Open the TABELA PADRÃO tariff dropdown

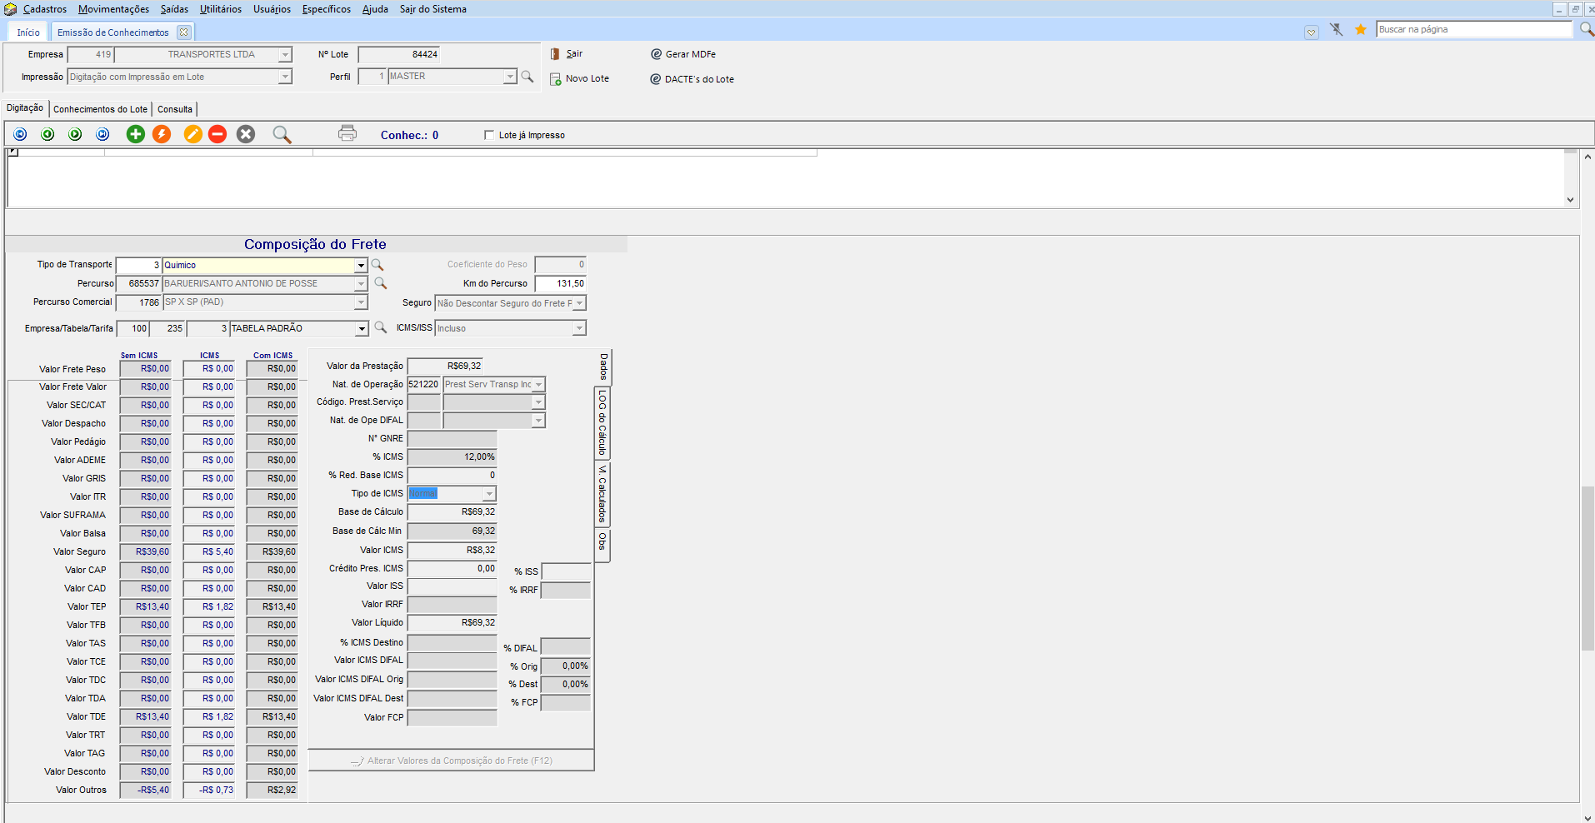(362, 329)
